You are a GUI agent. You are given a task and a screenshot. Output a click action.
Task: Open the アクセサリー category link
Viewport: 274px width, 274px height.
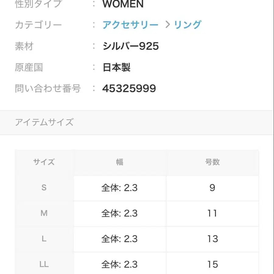(x=130, y=25)
